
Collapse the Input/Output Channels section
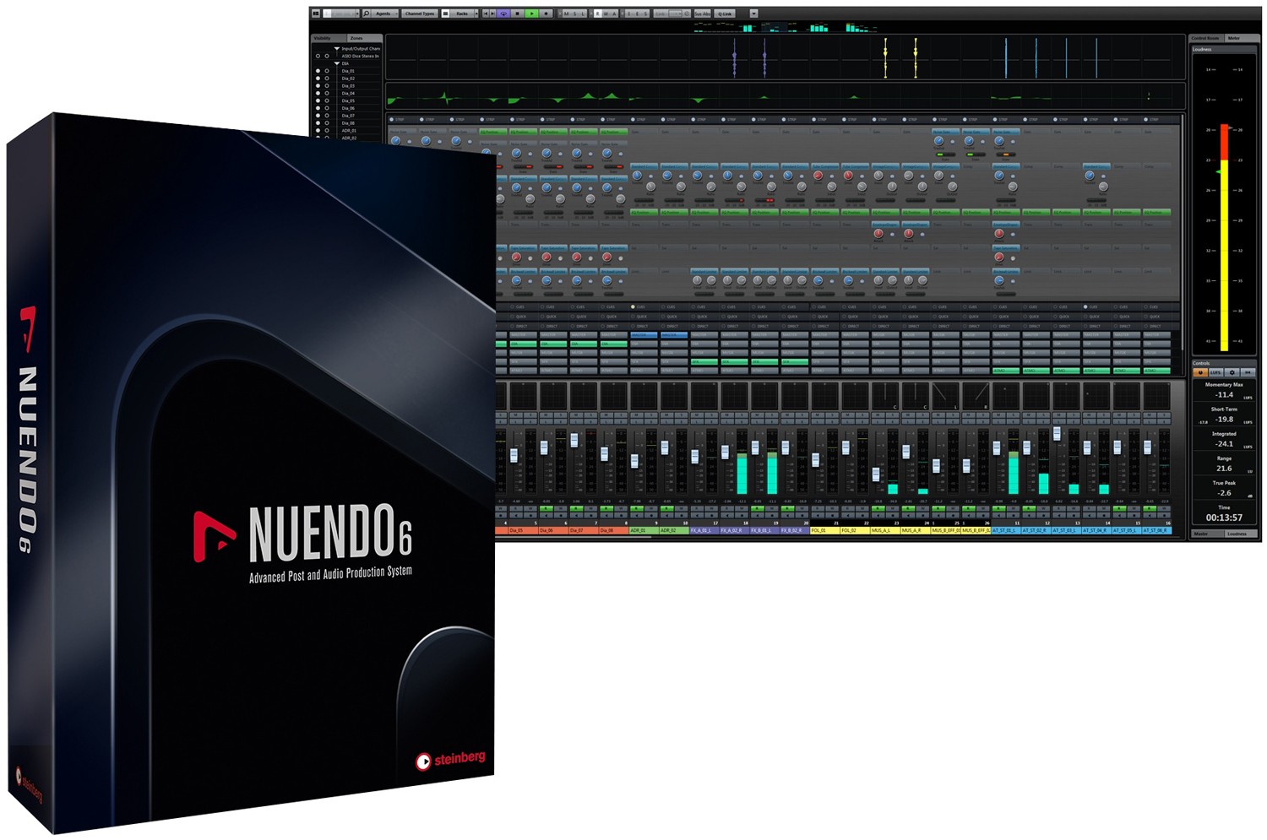click(337, 48)
